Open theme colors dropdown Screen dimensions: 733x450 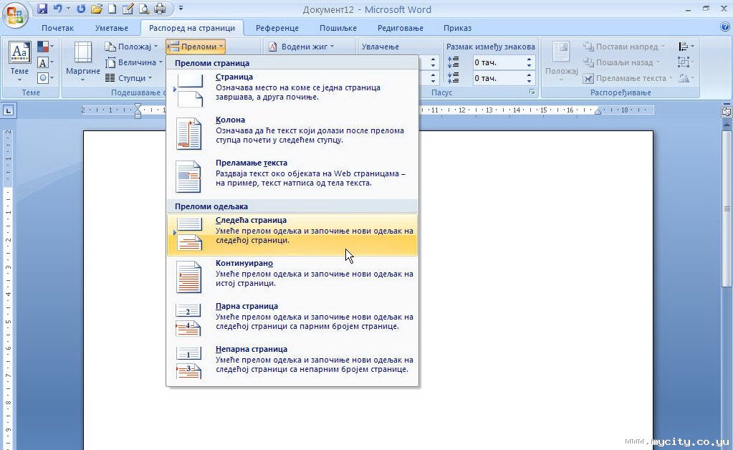click(45, 47)
